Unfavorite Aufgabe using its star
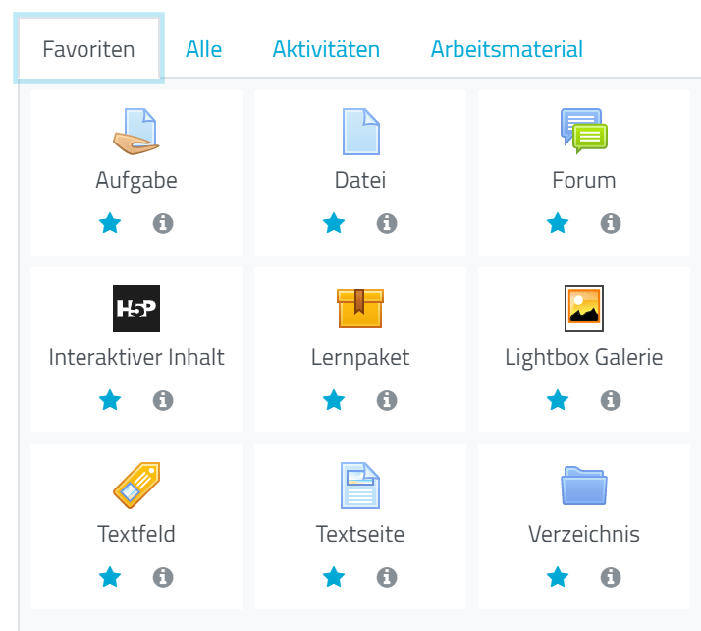 click(x=110, y=224)
